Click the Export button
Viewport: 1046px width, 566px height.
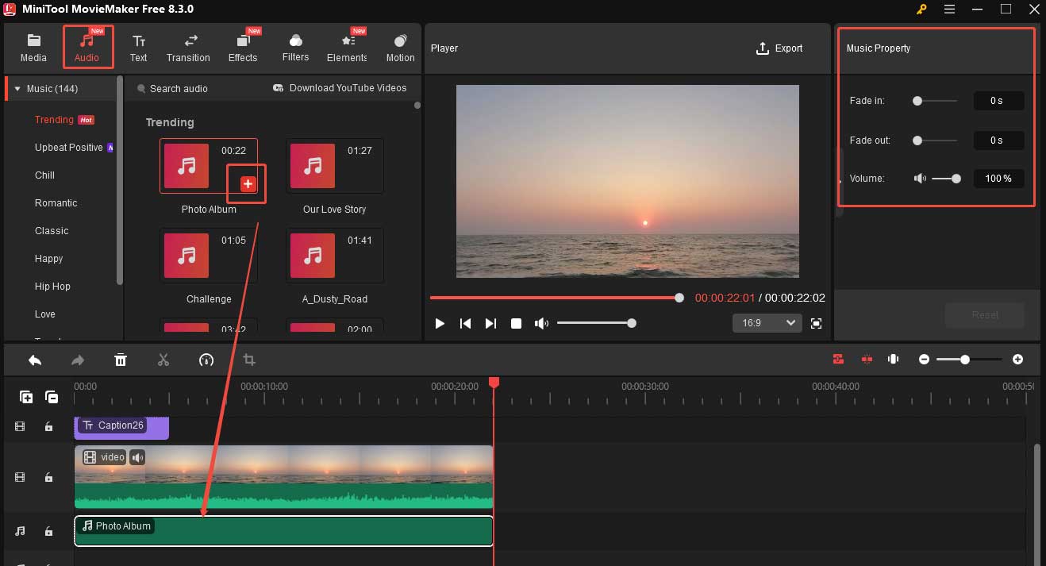(x=779, y=48)
